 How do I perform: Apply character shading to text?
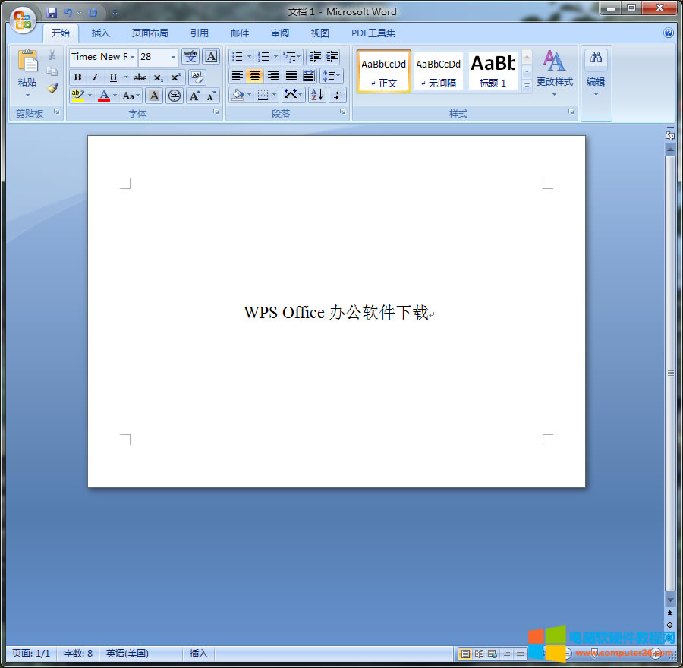(x=154, y=96)
